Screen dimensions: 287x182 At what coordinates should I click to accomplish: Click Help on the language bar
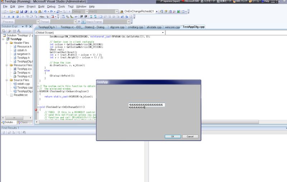(265, 1)
